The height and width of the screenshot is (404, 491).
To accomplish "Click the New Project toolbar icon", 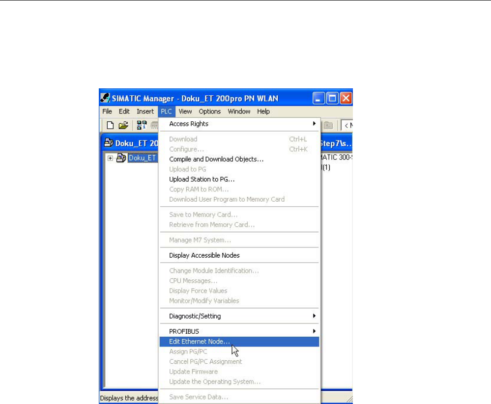I will [110, 125].
